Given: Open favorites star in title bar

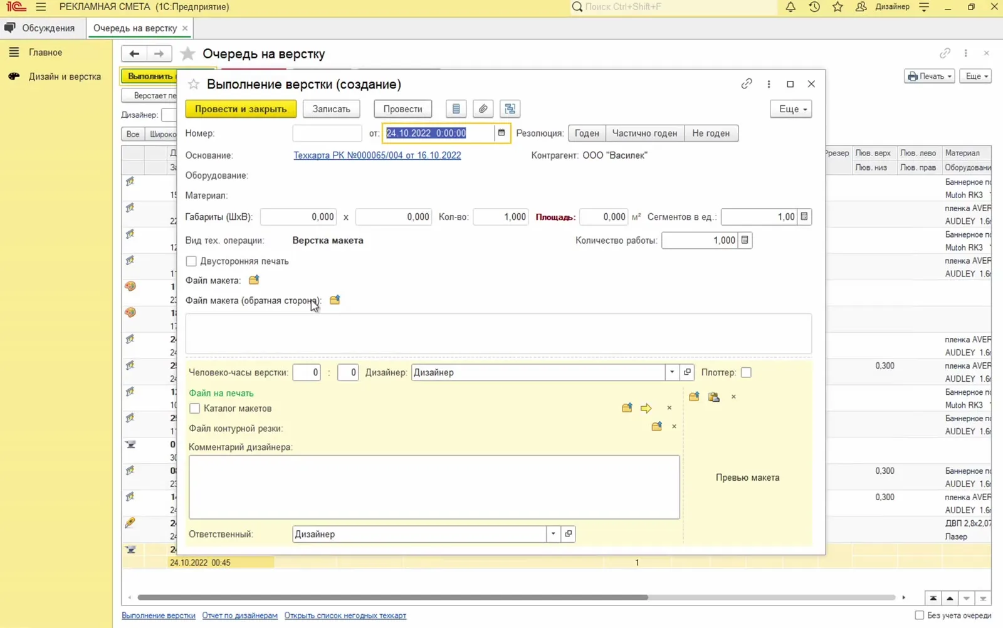Looking at the screenshot, I should click(x=838, y=7).
